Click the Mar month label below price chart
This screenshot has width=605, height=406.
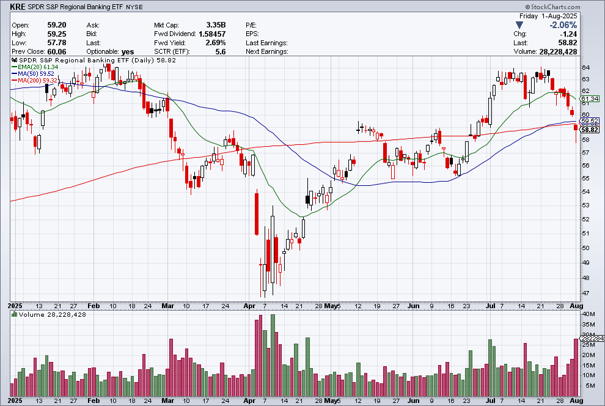point(167,304)
